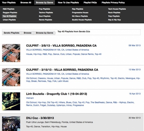Click Fidget tag on Linh Boutella

pos(43,105)
